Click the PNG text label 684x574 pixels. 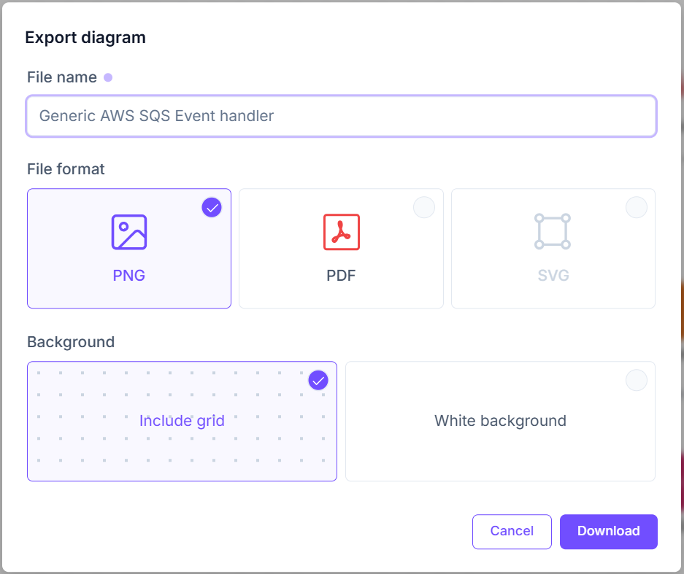coord(129,276)
